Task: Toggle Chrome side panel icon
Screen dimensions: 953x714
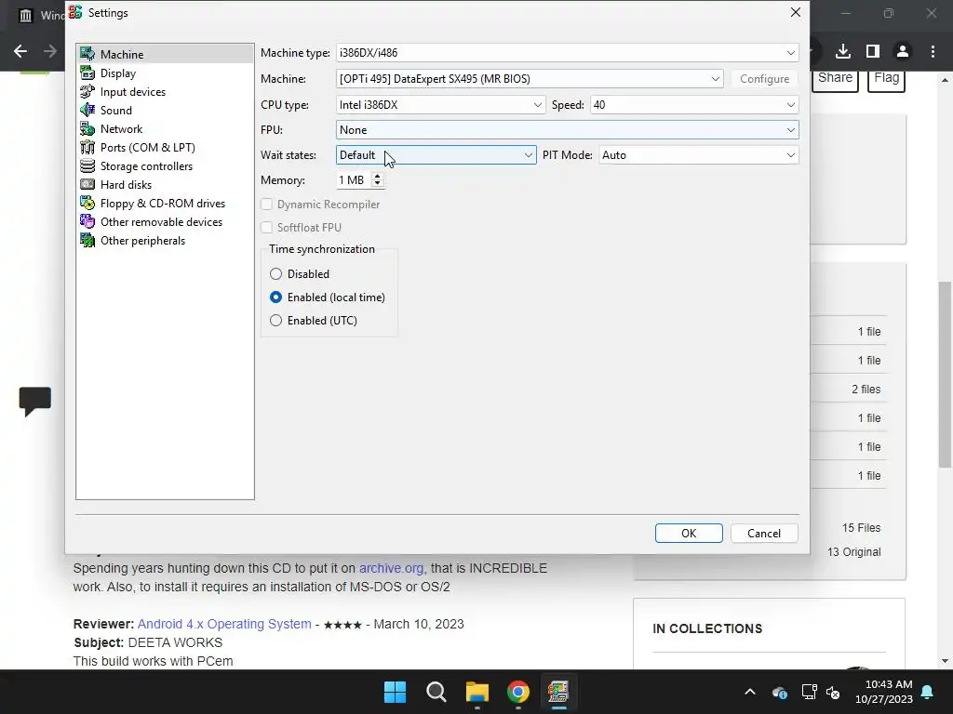Action: tap(873, 52)
